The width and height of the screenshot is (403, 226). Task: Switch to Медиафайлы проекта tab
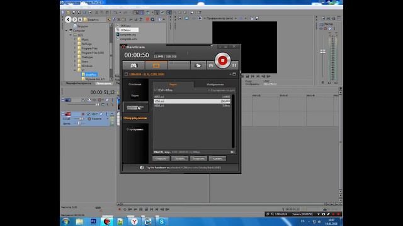coord(78,83)
